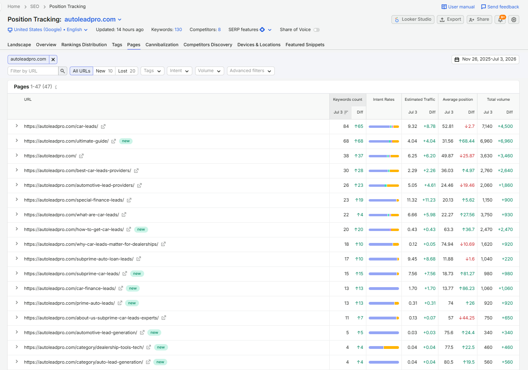Screen dimensions: 528x370
Task: Toggle Share of Voice switch
Action: tap(317, 30)
